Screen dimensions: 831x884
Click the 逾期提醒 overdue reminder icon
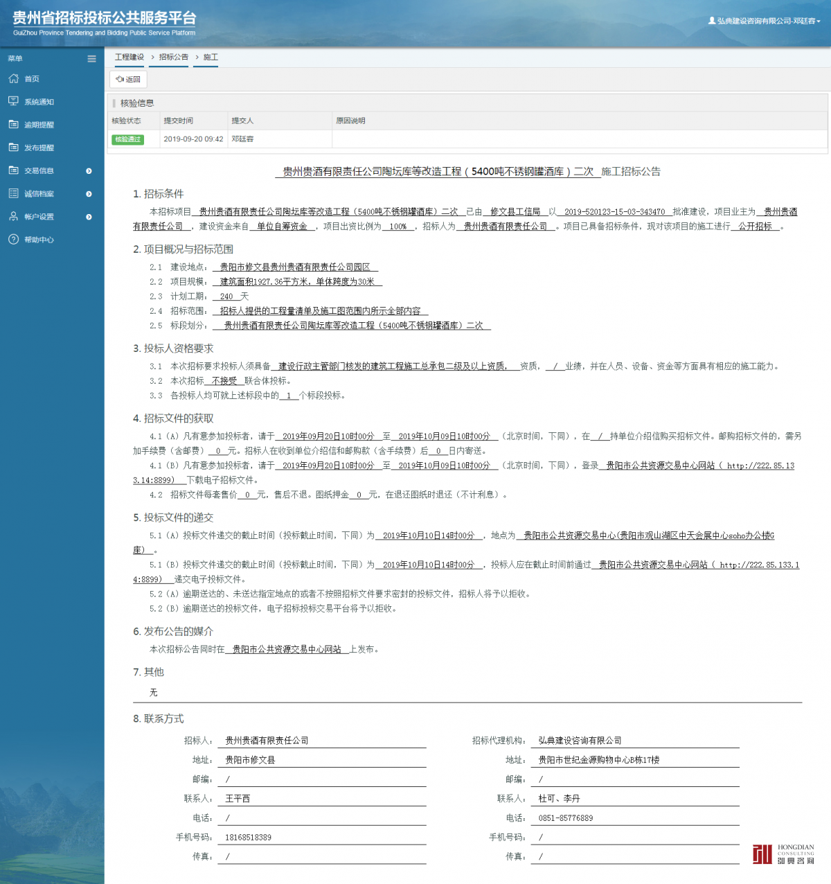12,124
